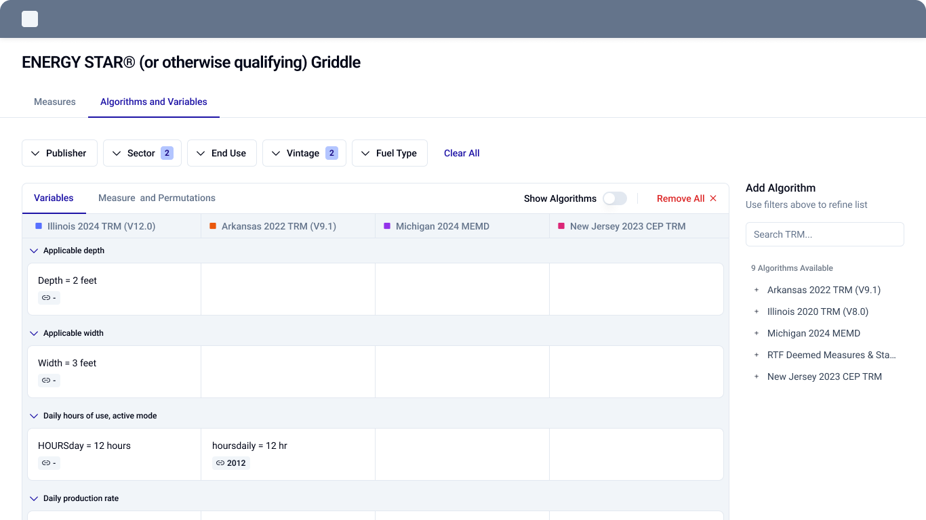Image resolution: width=926 pixels, height=520 pixels.
Task: Collapse the Daily production rate section
Action: pos(34,498)
